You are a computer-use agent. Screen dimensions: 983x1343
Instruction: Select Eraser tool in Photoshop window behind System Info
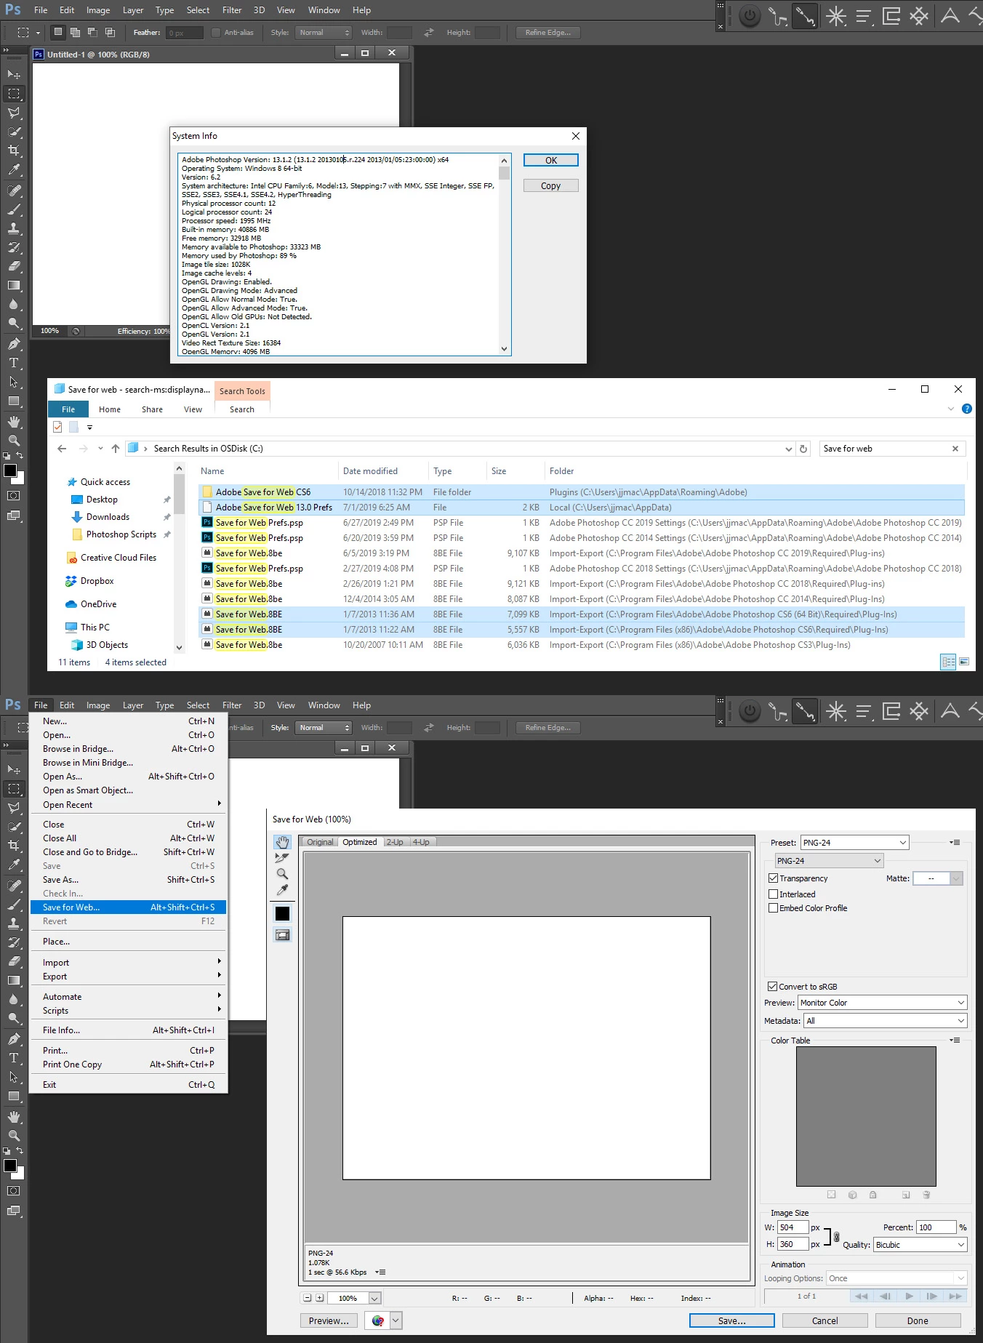(14, 266)
